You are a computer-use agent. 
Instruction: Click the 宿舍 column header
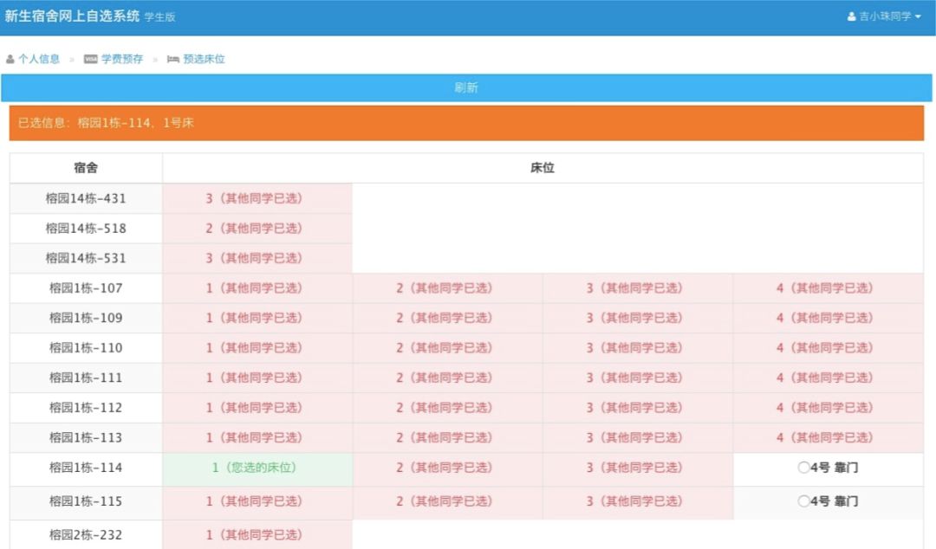(86, 168)
